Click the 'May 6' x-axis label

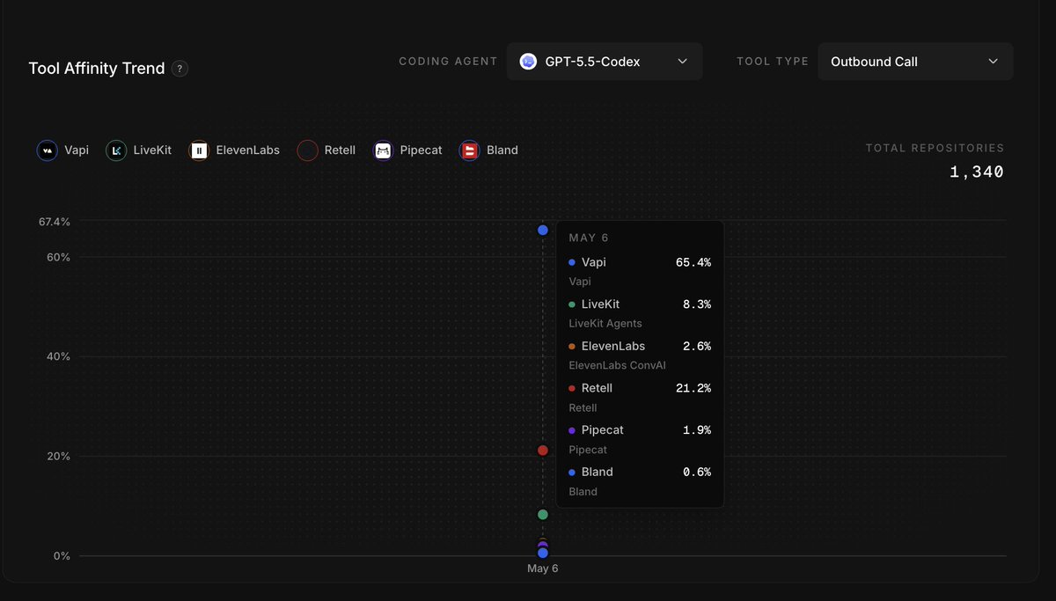(543, 568)
